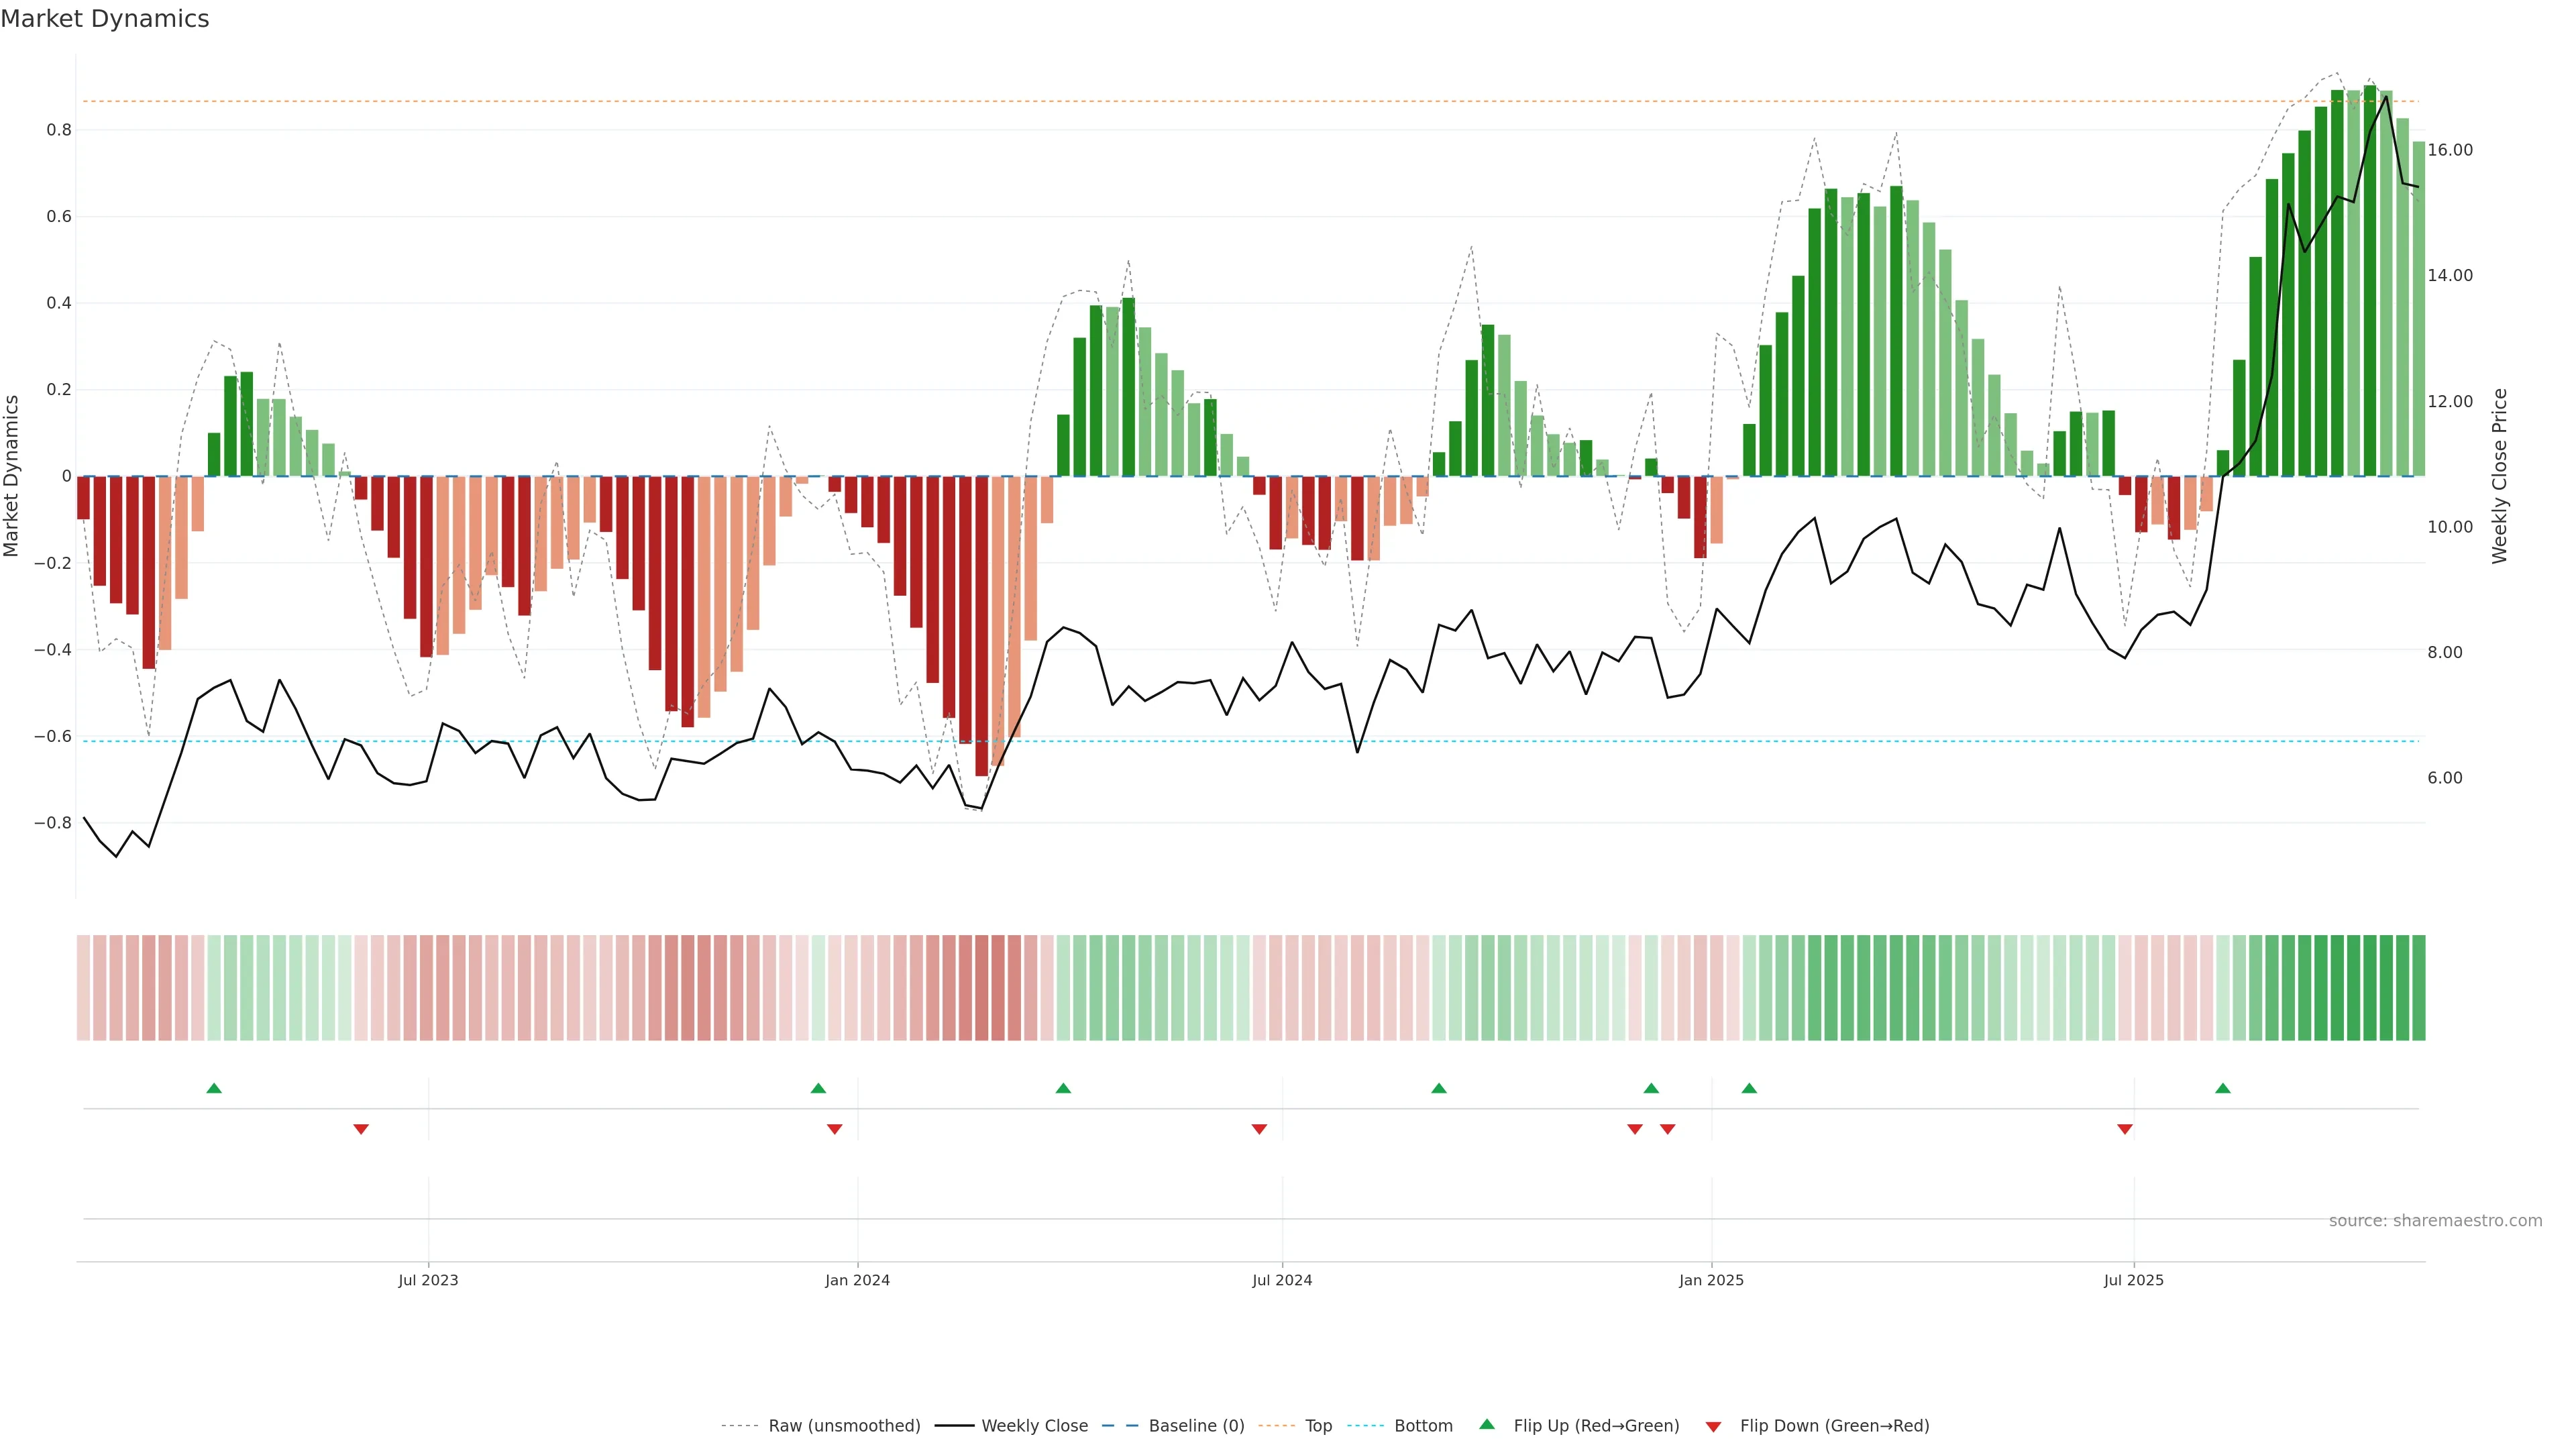Click the green Flip Up triangle in legend
This screenshot has height=1449, width=2576.
1487,1424
